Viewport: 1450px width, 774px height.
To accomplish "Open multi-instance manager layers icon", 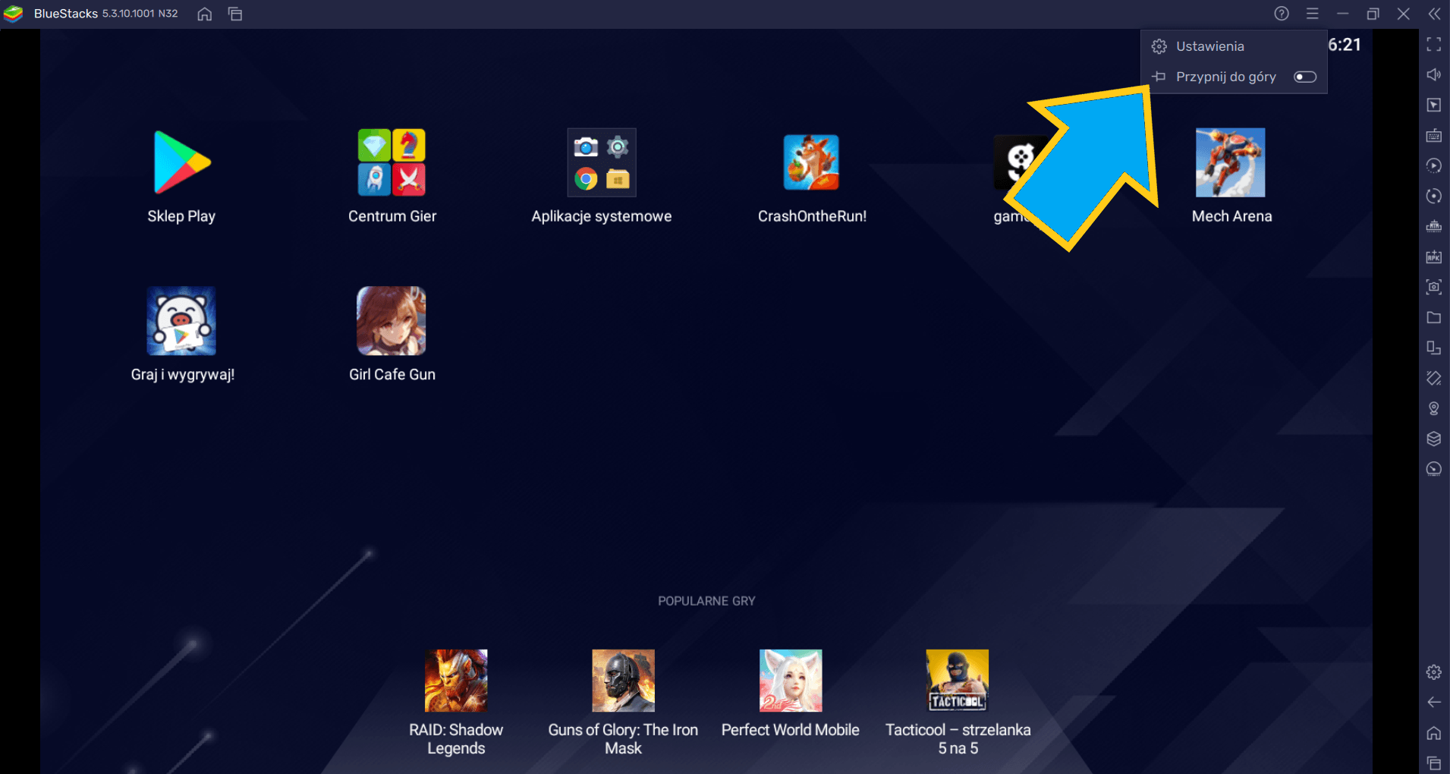I will pyautogui.click(x=1433, y=439).
